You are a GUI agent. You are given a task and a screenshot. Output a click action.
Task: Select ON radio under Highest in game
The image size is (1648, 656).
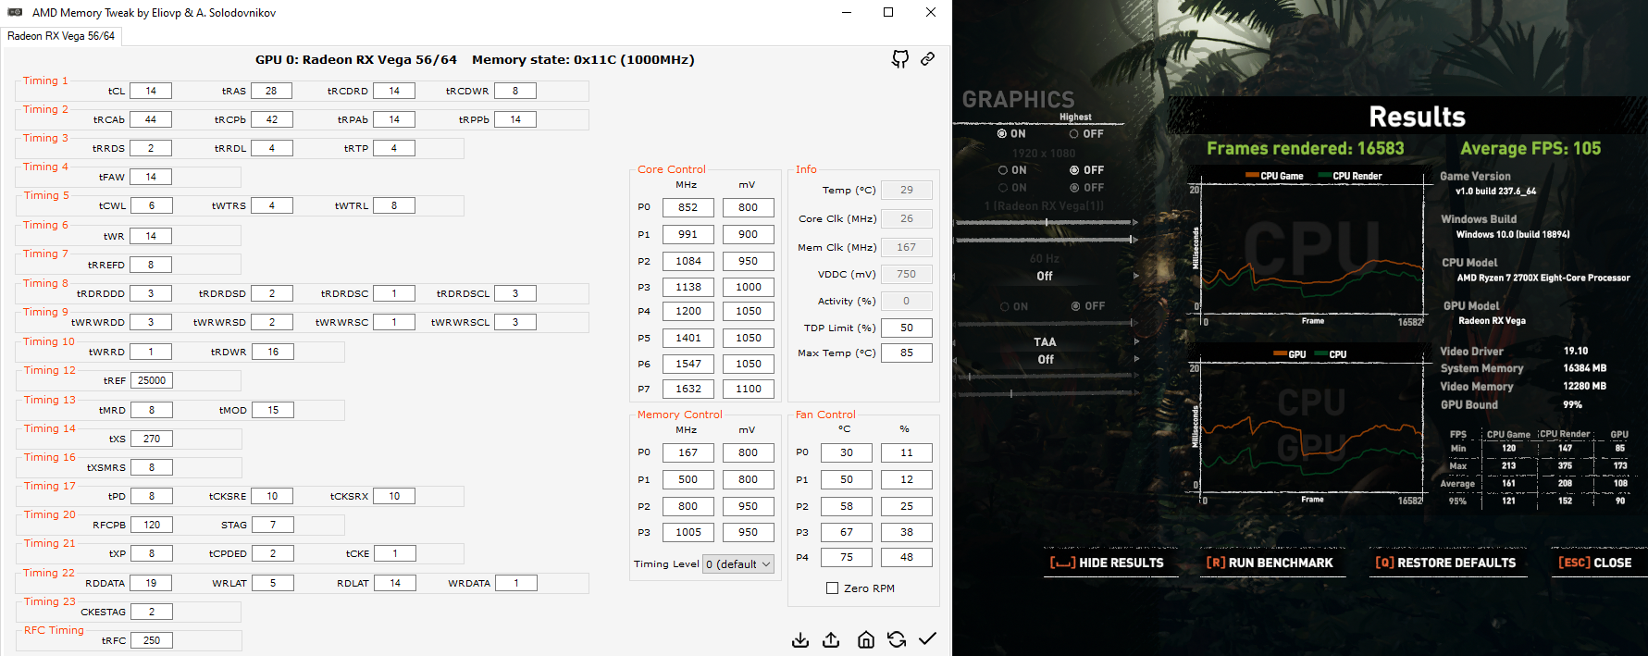pos(1001,133)
